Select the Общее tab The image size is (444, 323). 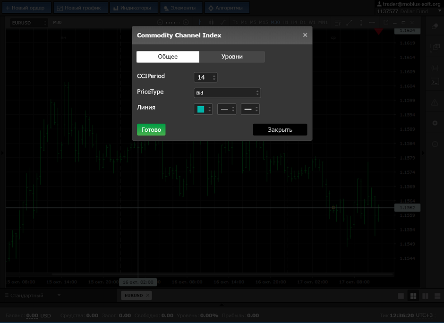[x=168, y=57]
